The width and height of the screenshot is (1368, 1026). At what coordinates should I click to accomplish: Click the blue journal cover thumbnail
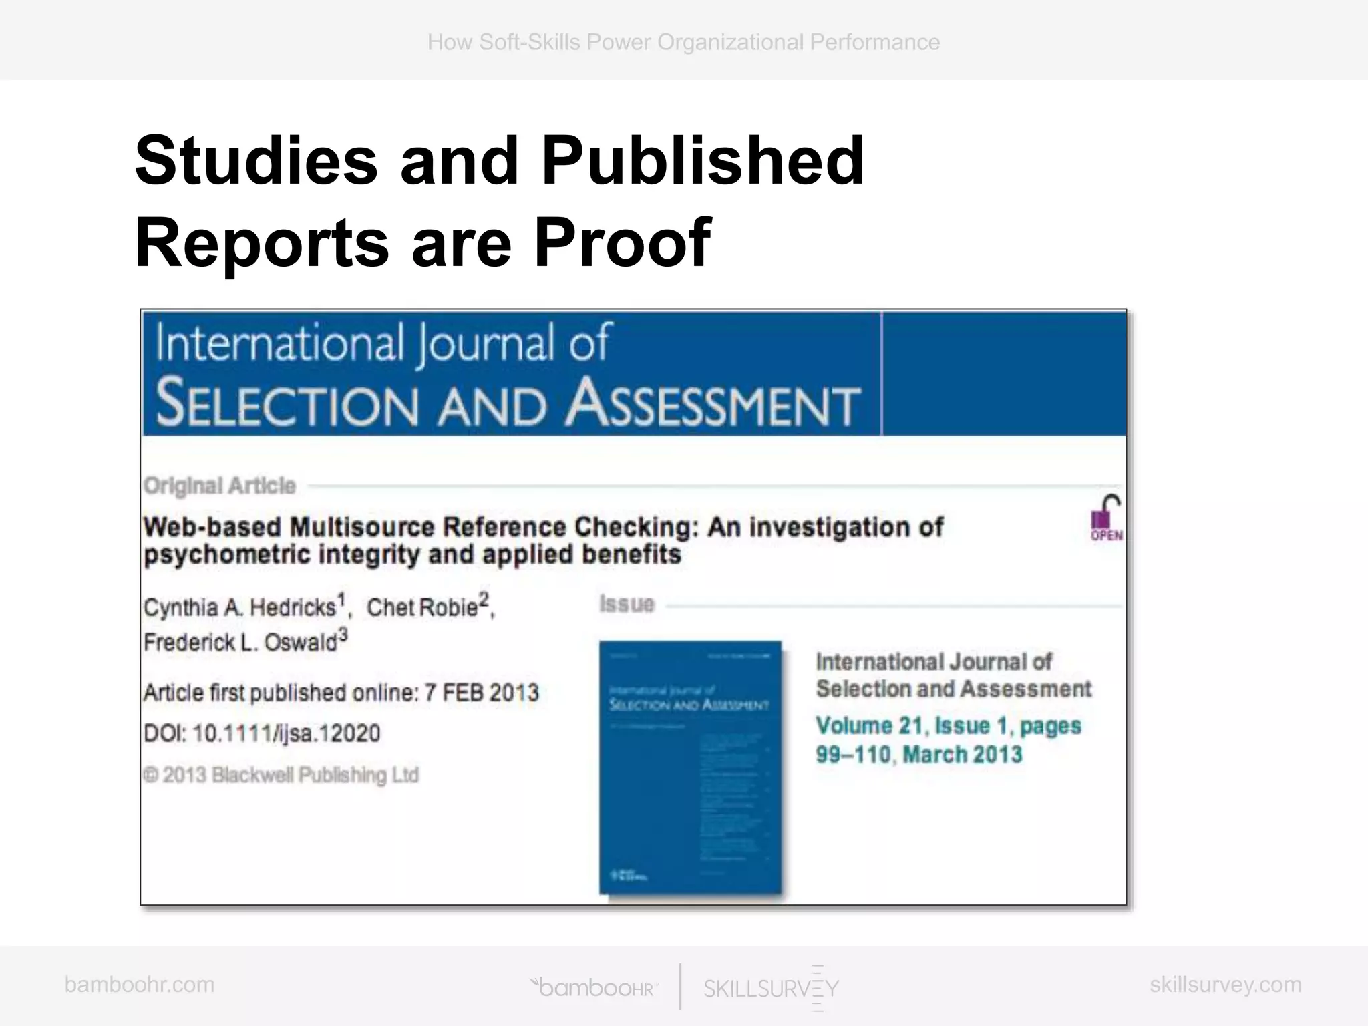tap(690, 767)
